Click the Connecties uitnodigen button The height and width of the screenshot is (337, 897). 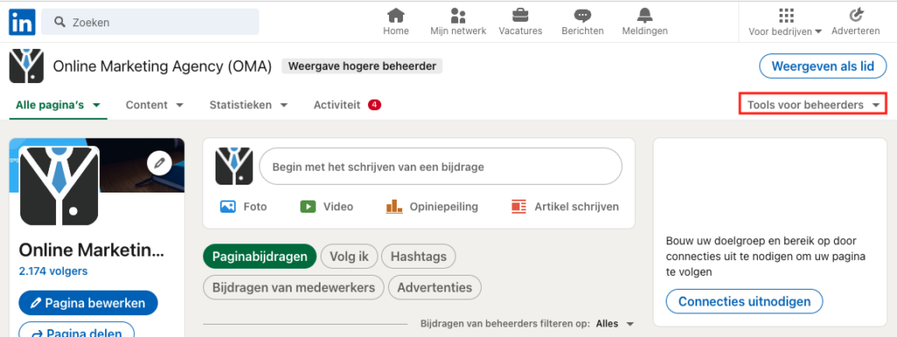click(x=745, y=302)
